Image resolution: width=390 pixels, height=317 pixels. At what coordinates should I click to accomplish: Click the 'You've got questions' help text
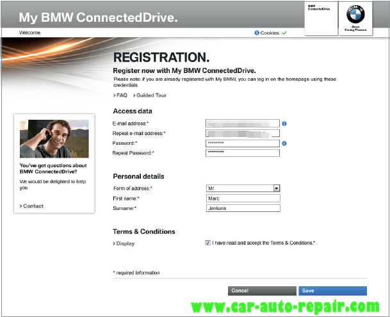pyautogui.click(x=53, y=168)
